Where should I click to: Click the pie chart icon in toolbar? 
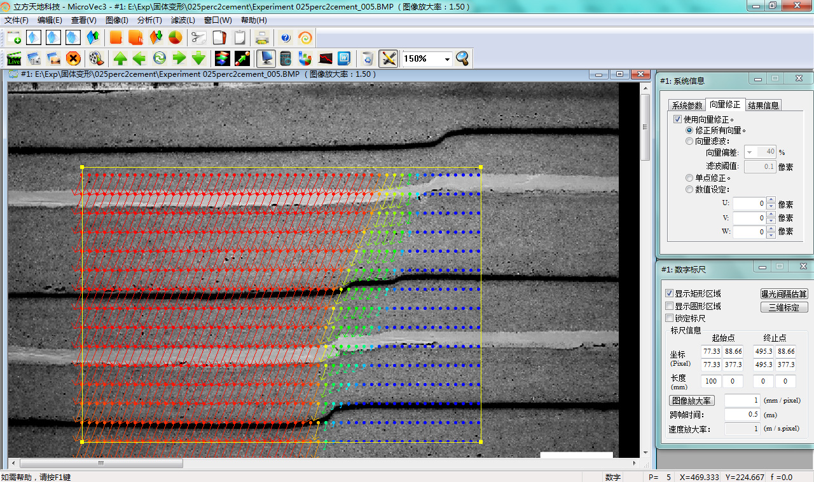(x=175, y=37)
